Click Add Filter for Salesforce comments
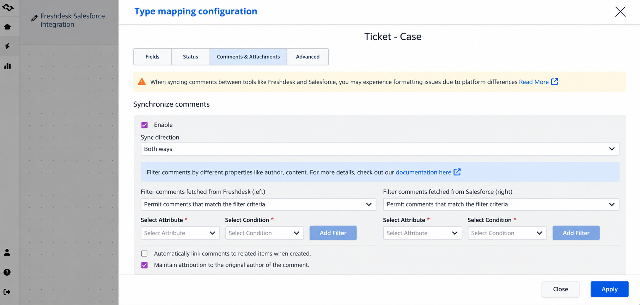Screen dimensions: 640x305 pos(576,233)
